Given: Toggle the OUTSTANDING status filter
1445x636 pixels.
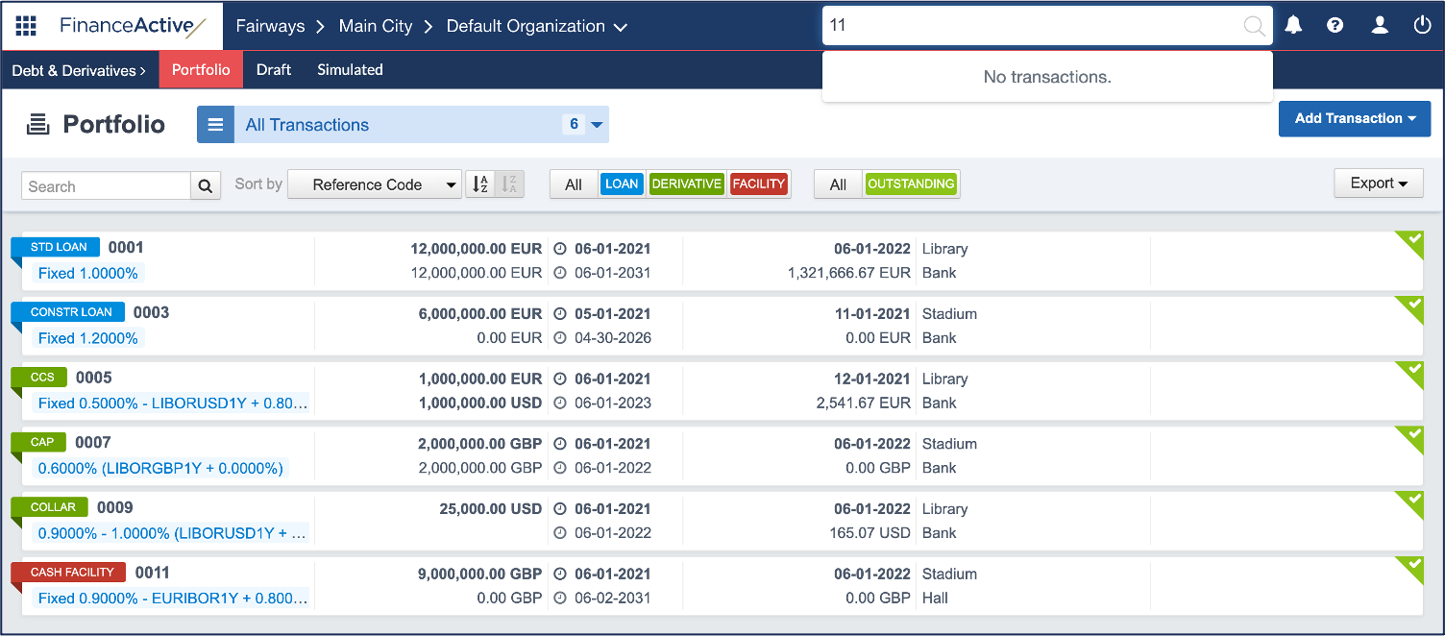Looking at the screenshot, I should (911, 184).
